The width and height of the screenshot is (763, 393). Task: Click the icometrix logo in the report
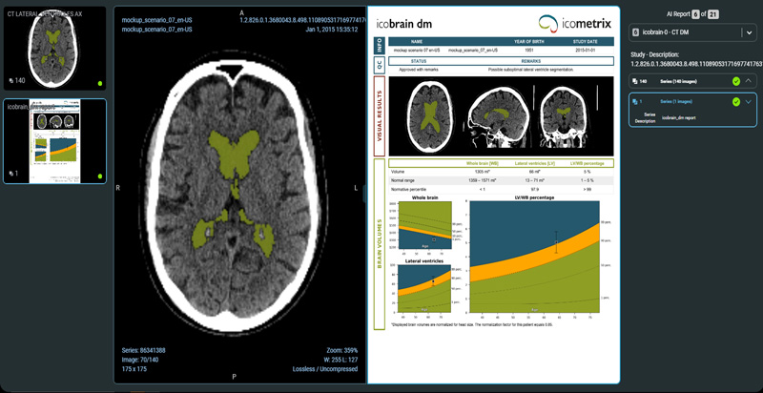coord(575,23)
